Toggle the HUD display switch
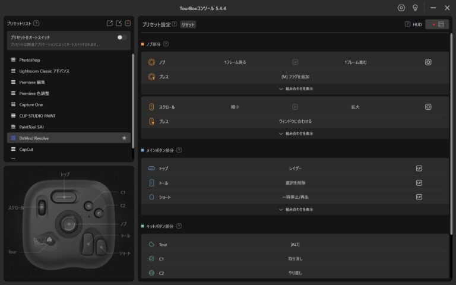 tap(436, 24)
